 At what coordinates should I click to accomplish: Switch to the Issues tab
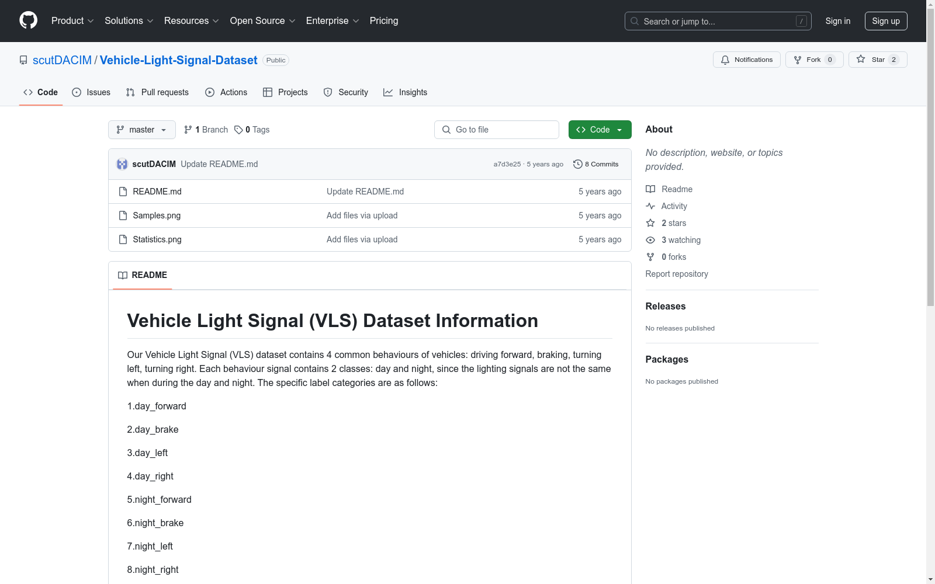[x=91, y=92]
